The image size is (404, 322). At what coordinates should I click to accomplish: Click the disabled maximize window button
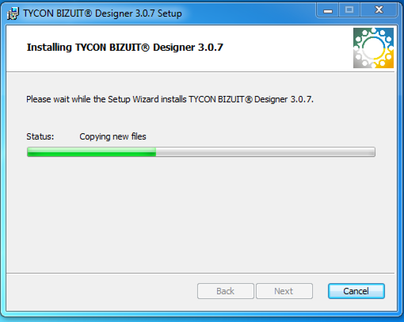tap(349, 10)
